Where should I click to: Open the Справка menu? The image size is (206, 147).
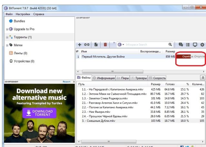[39, 14]
